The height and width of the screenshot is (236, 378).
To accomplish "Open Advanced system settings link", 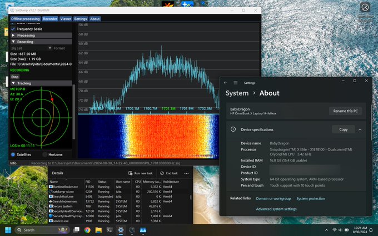I will coord(276,209).
